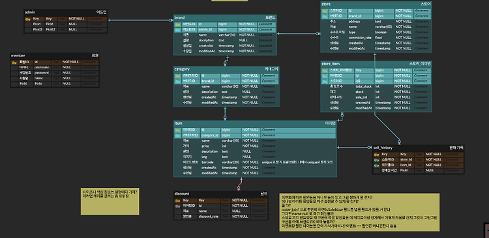
Task: Click relationship line between item and sell_history
Action: click(355, 148)
